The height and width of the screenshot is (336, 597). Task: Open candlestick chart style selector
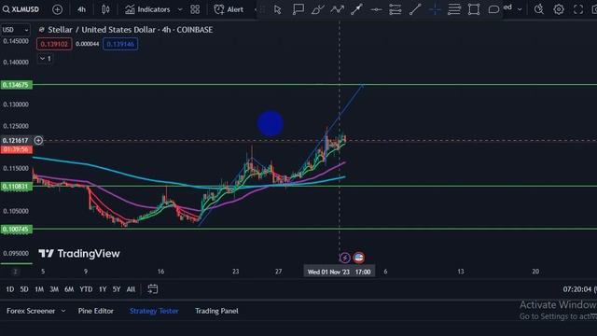105,9
